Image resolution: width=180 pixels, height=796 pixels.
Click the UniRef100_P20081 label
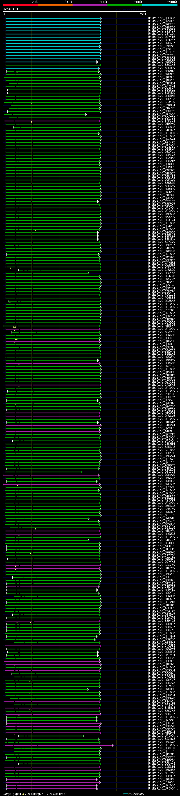click(x=161, y=701)
